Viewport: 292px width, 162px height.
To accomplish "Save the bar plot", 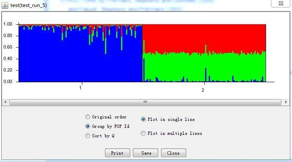I will 145,153.
